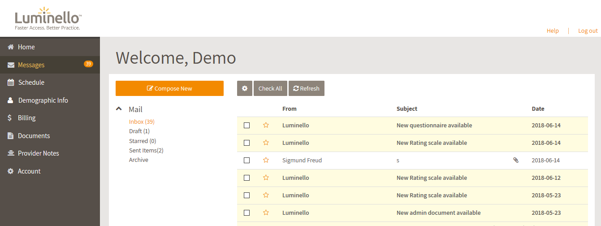Select checkbox for New questionnaire available message
Screen dimensions: 601x226
246,125
